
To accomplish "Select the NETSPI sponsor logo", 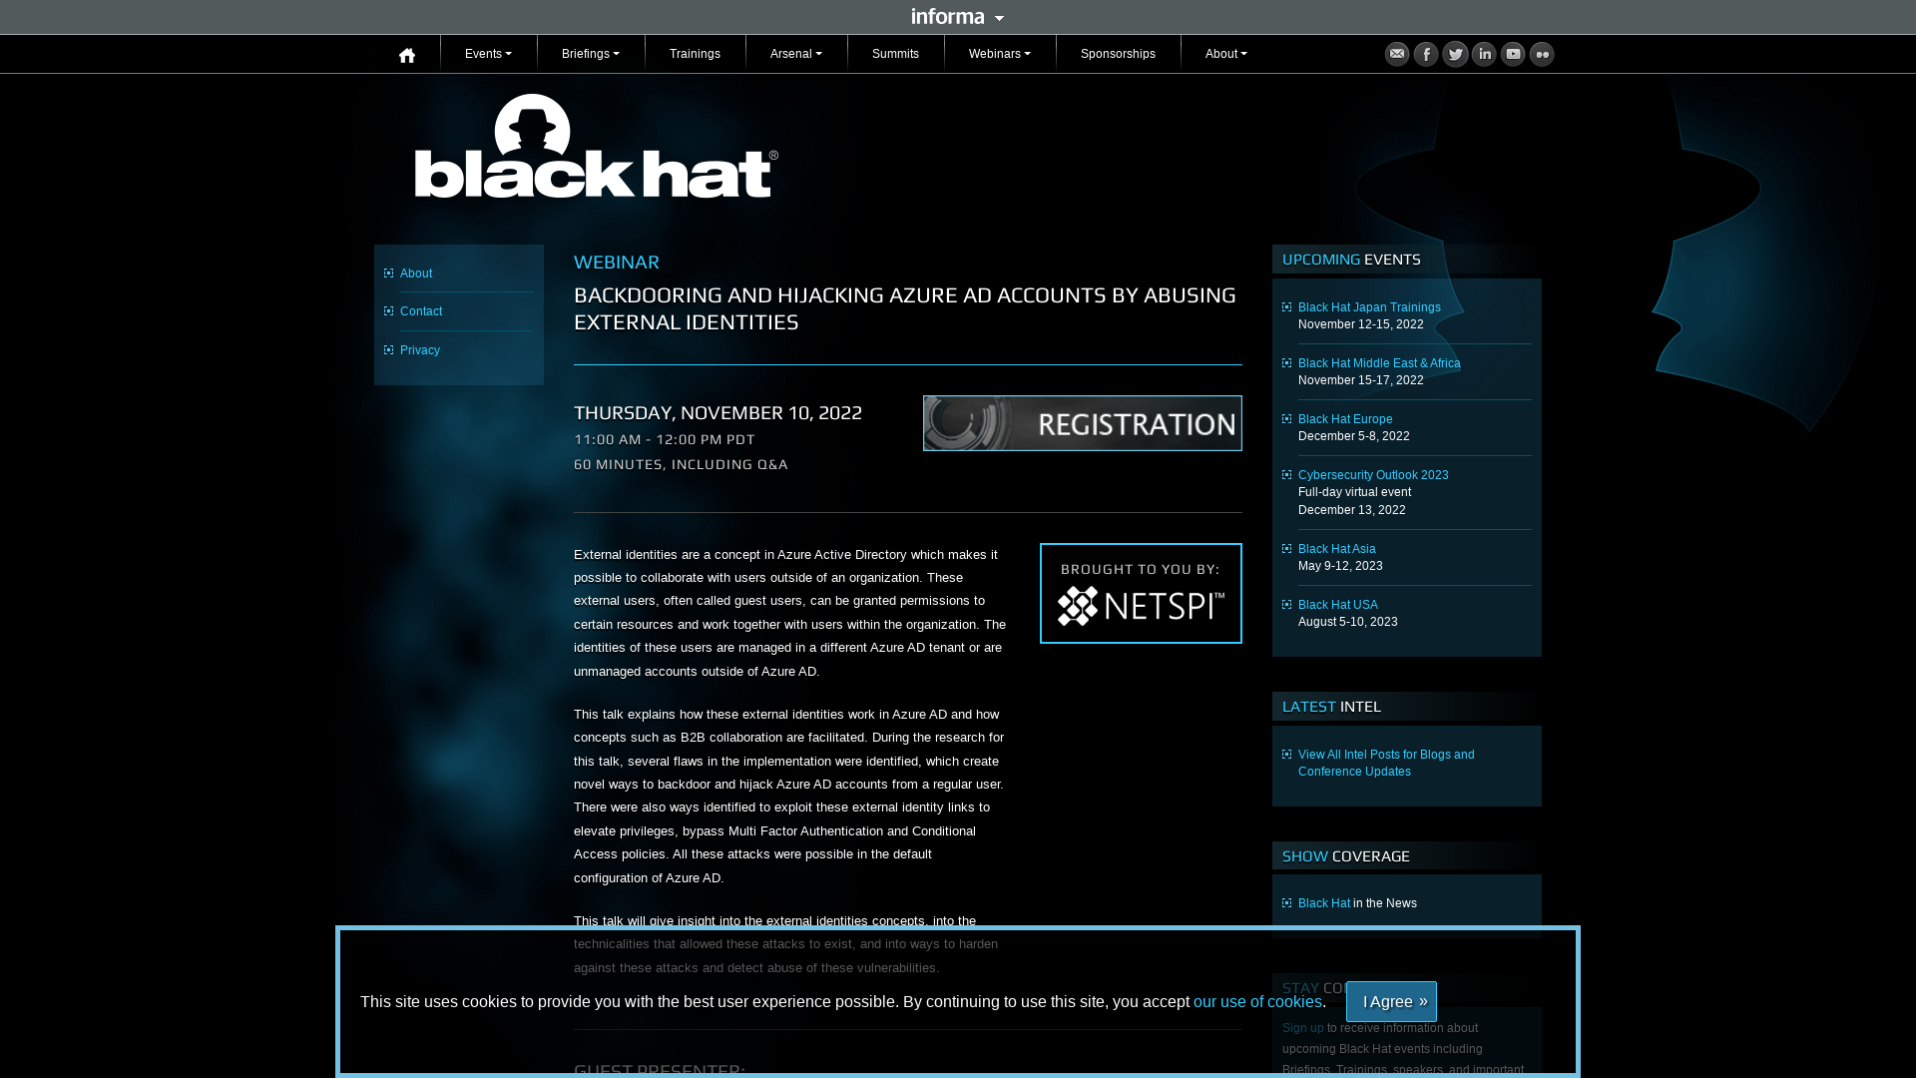I will pyautogui.click(x=1141, y=593).
